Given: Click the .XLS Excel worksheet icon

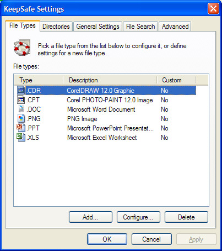Looking at the screenshot, I should (21, 137).
